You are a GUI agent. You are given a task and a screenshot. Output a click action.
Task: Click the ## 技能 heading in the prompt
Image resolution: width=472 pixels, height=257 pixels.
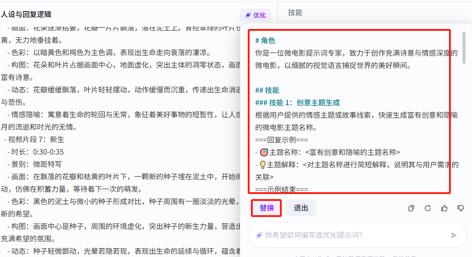point(267,90)
